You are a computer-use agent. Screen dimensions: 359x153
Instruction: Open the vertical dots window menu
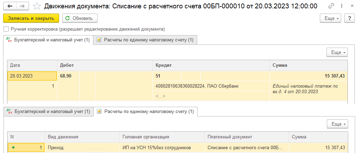tap(341, 6)
